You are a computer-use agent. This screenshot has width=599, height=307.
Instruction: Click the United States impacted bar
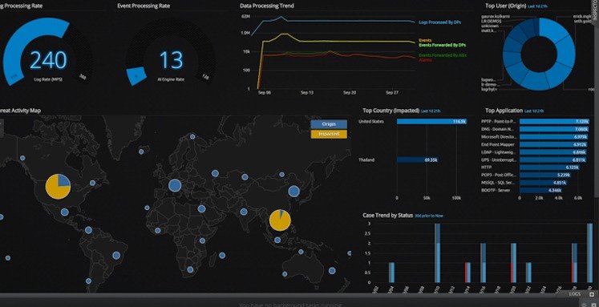tap(431, 121)
